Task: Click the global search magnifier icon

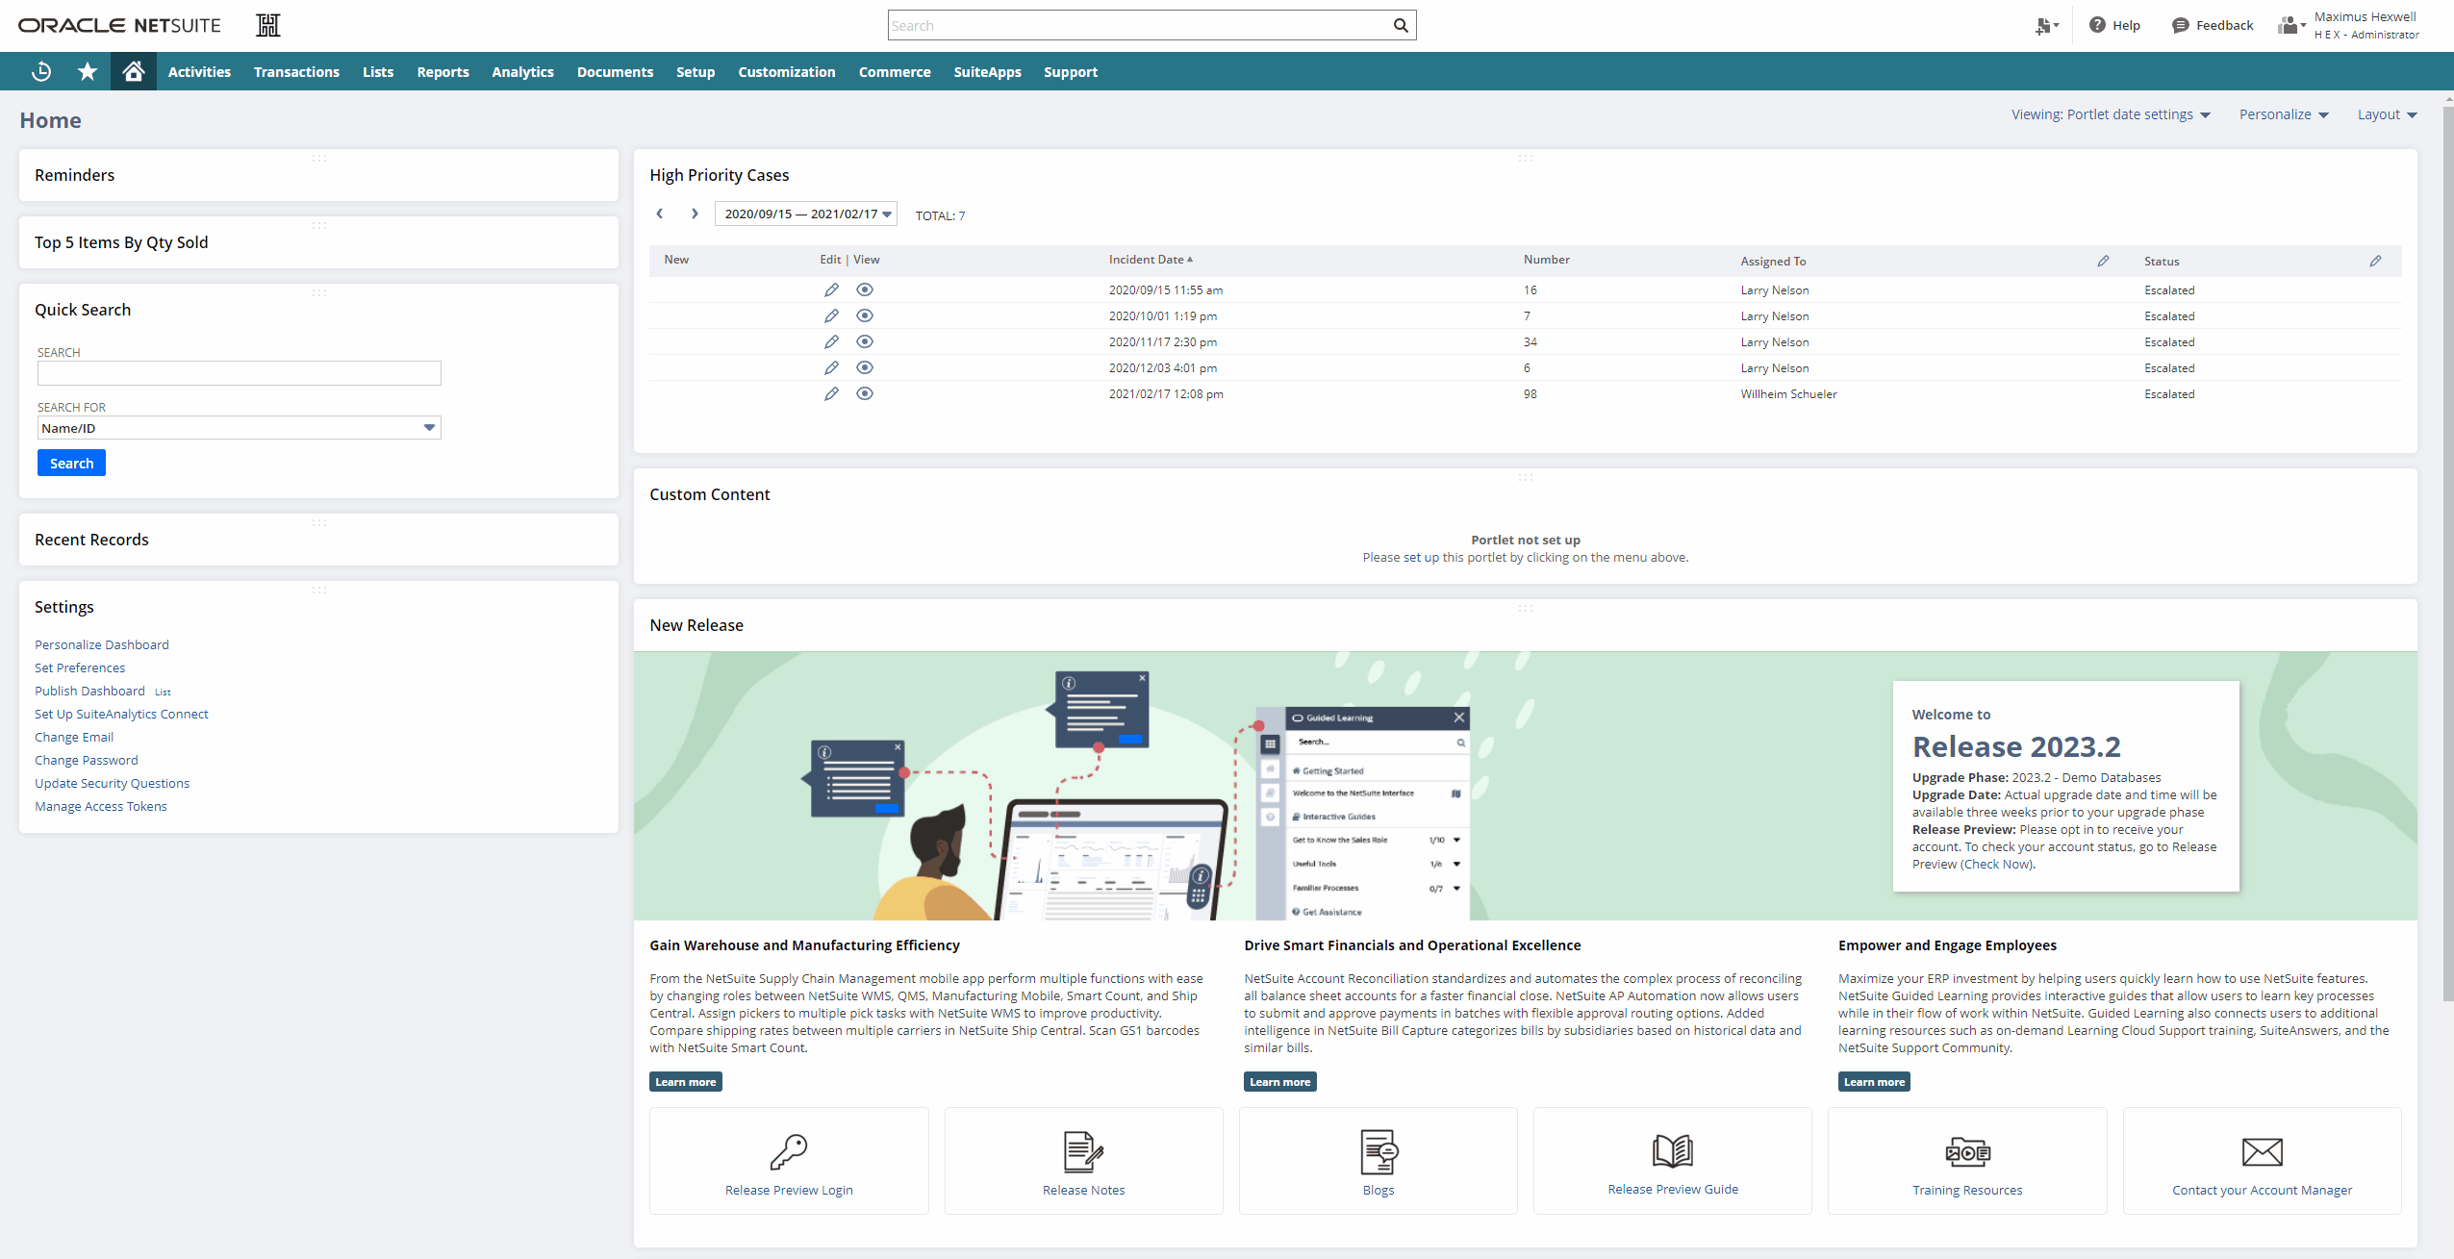Action: 1401,25
